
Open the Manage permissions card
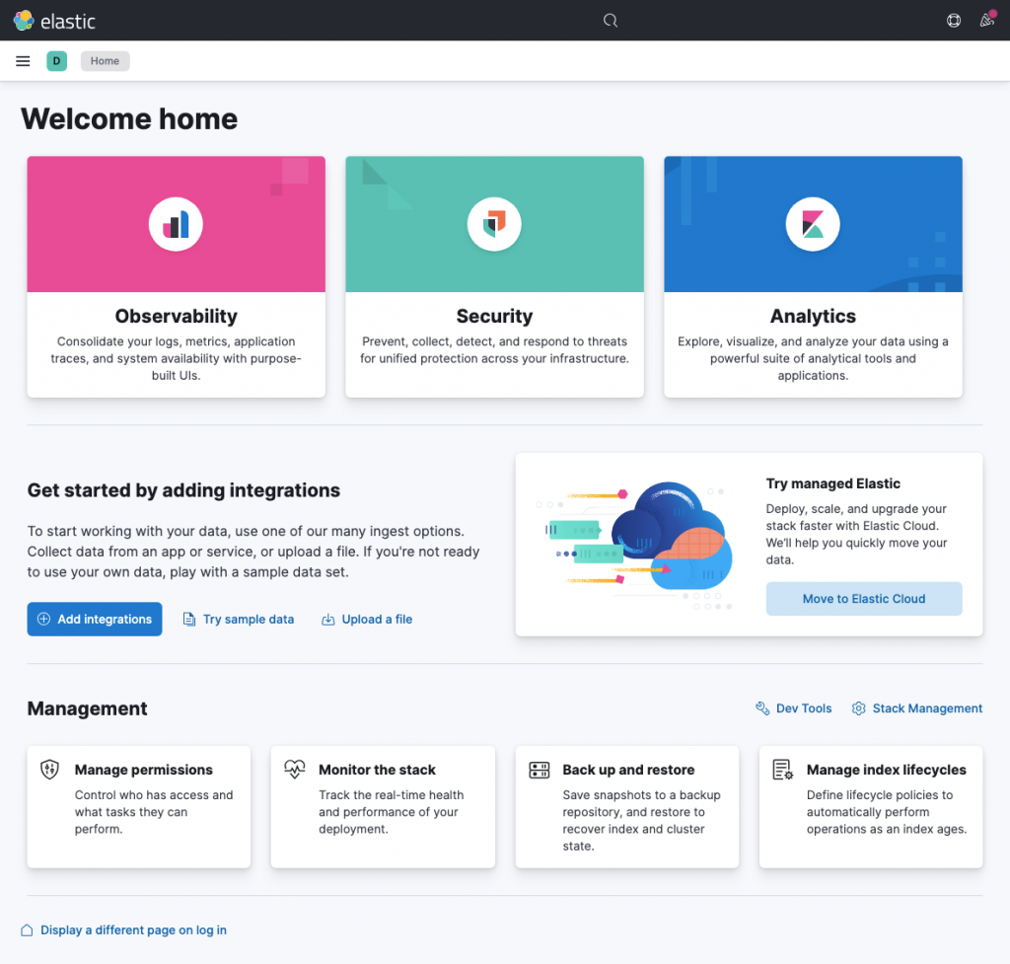(138, 807)
